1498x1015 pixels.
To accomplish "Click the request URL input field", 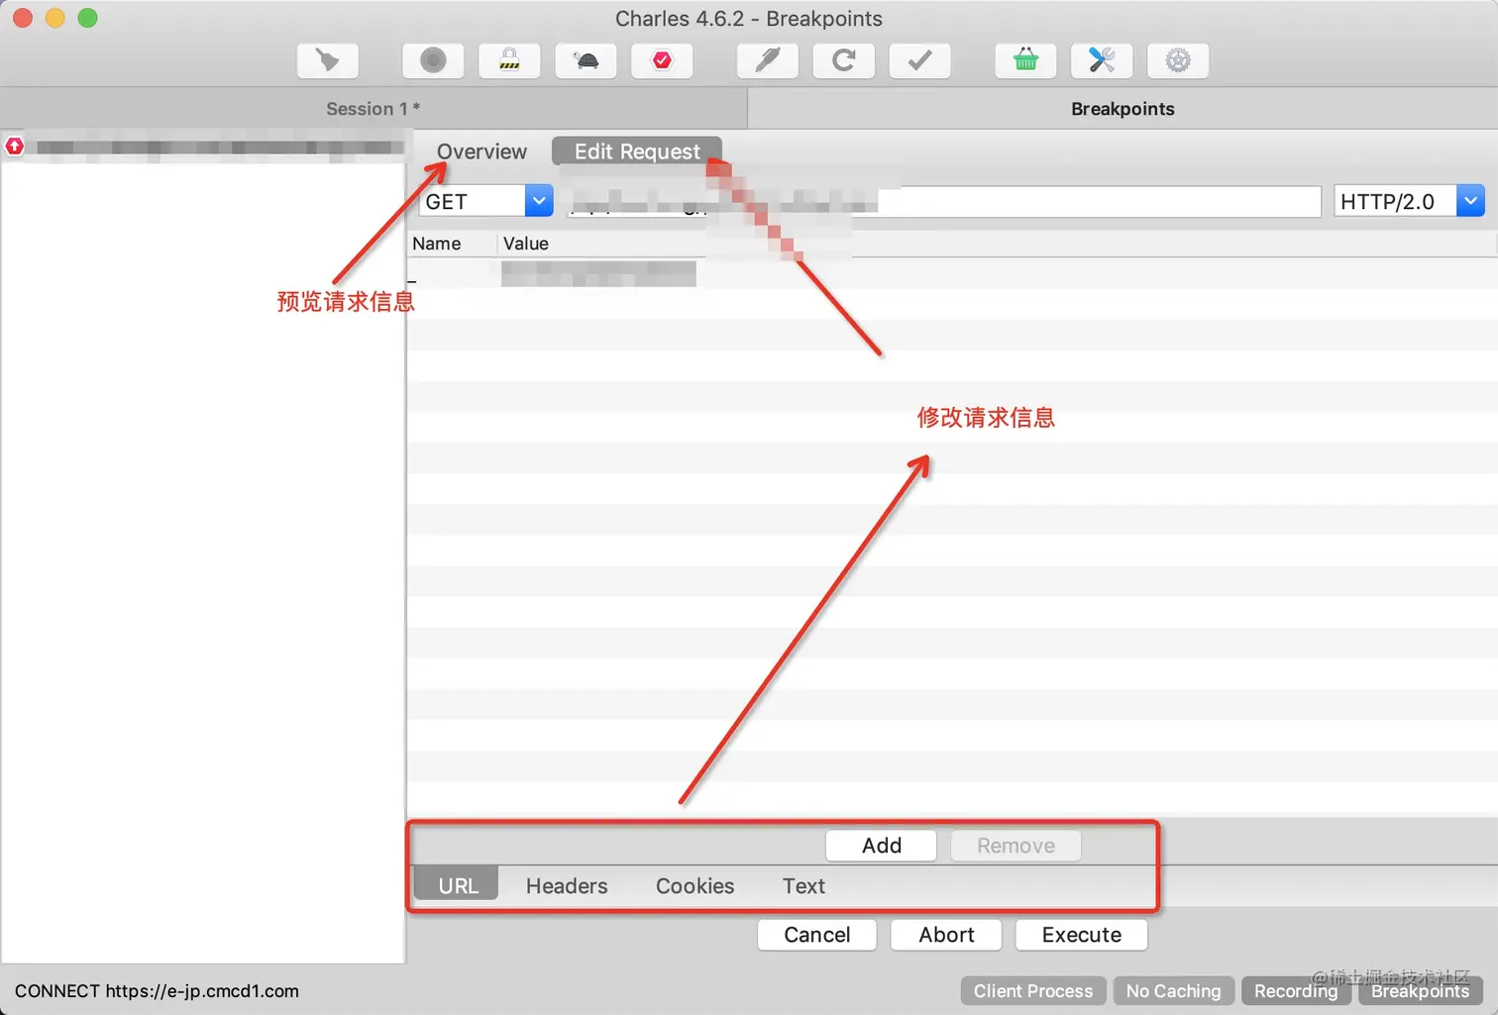I will (943, 201).
